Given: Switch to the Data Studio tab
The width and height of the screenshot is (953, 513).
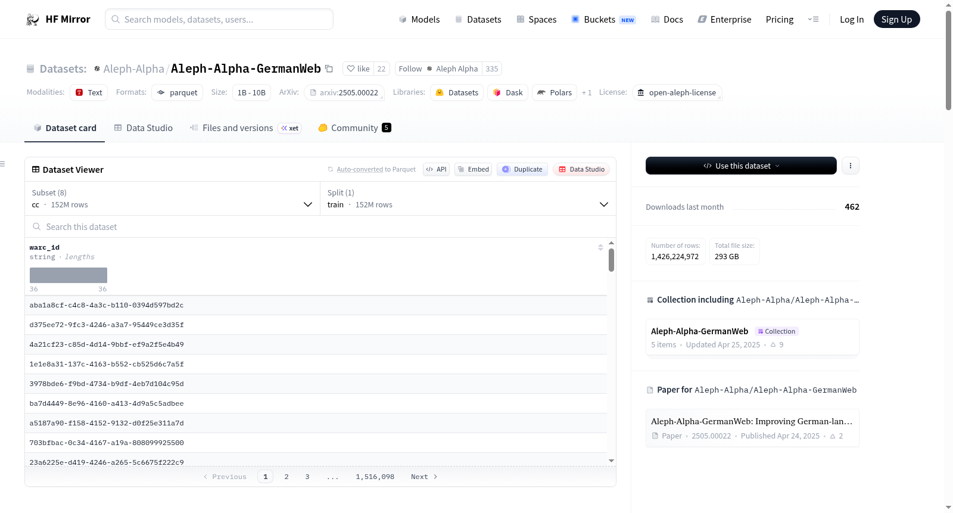Looking at the screenshot, I should 144,128.
